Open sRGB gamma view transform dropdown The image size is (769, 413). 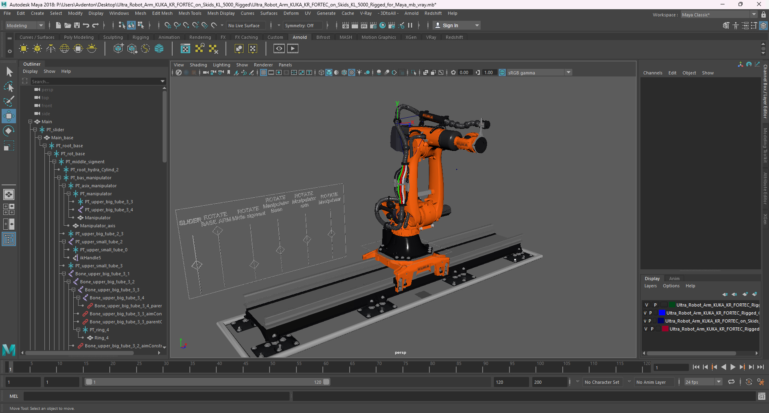[x=568, y=72]
